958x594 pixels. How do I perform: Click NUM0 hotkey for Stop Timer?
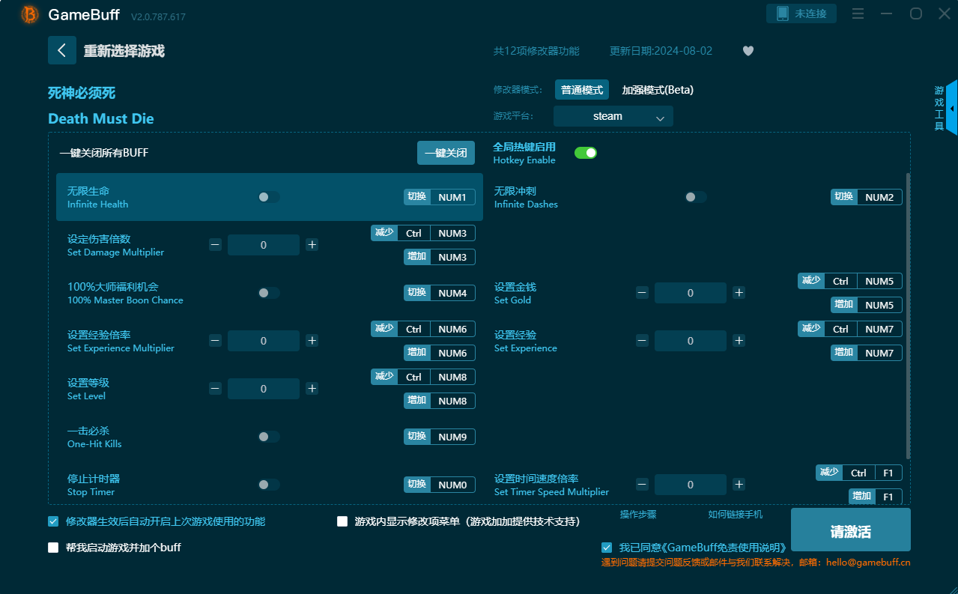pyautogui.click(x=452, y=485)
